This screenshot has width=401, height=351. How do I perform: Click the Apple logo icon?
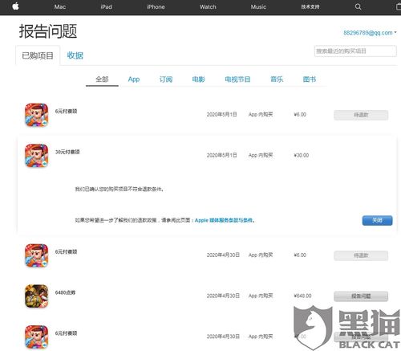(x=16, y=6)
